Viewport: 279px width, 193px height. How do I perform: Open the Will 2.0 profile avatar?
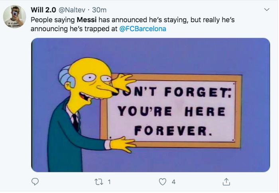[x=14, y=17]
